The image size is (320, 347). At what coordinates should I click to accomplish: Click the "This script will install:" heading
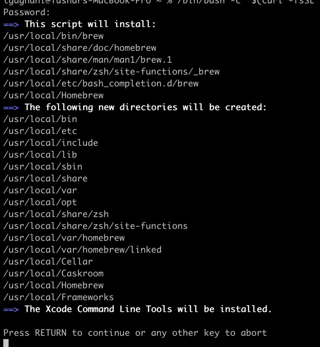pos(90,24)
